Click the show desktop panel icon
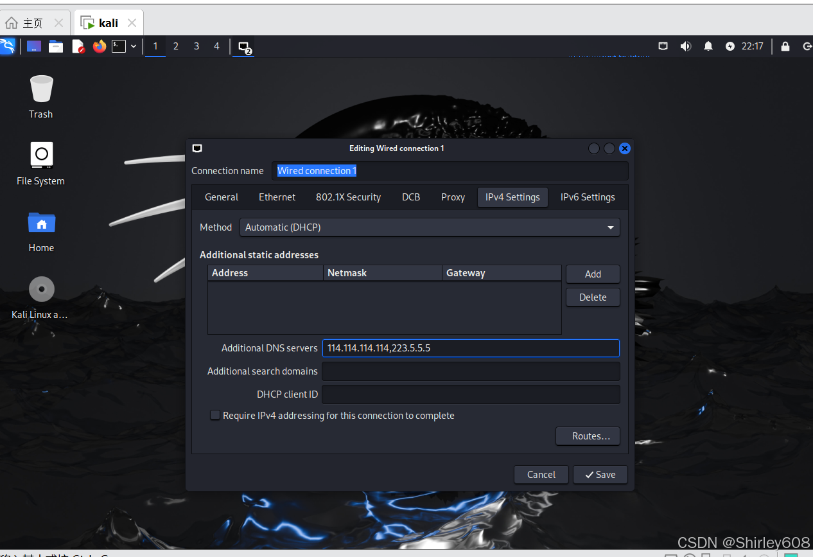This screenshot has width=813, height=557. (x=34, y=46)
